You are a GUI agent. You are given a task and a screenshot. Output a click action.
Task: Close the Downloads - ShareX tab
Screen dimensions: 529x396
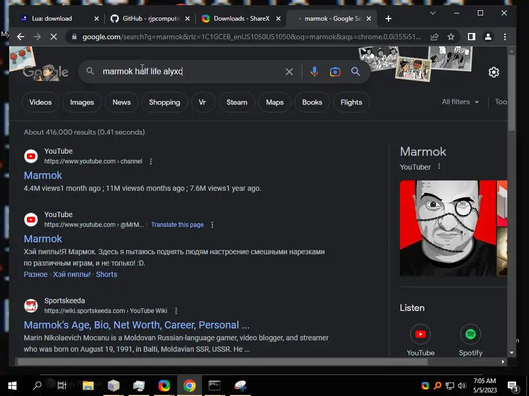[x=278, y=19]
